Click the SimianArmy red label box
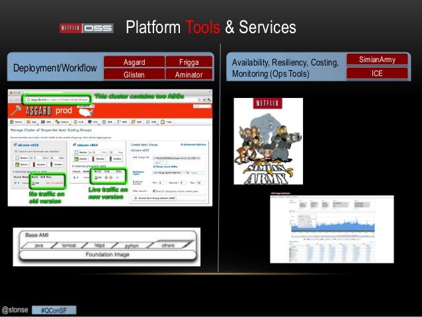Viewport: 422px width, 317px height. click(x=377, y=60)
